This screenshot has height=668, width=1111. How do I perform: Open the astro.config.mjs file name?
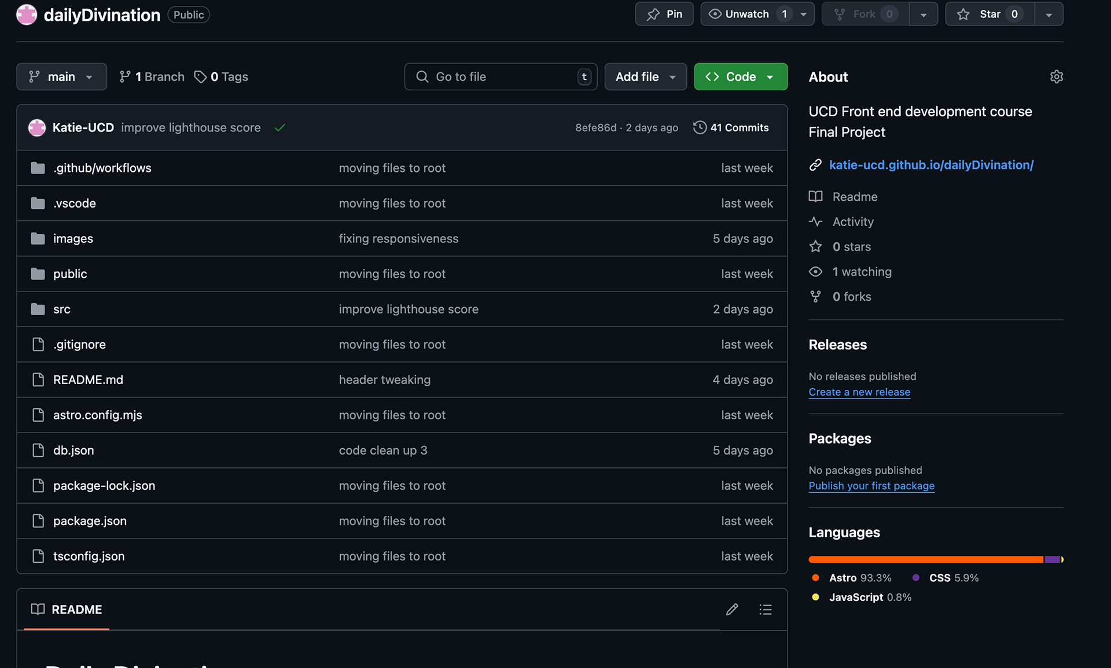[x=98, y=415]
